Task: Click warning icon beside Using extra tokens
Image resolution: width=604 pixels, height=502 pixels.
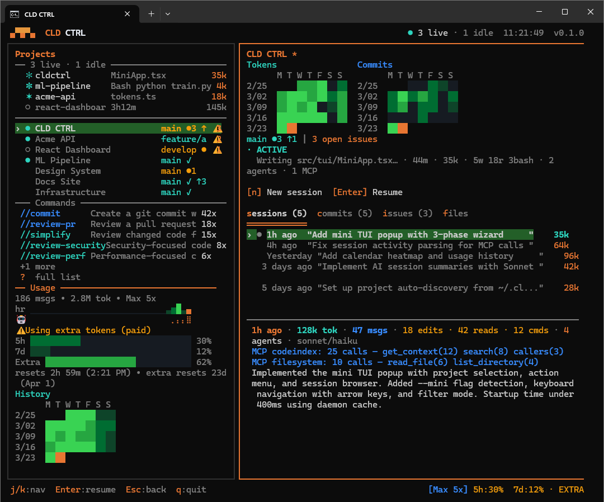Action: click(21, 330)
